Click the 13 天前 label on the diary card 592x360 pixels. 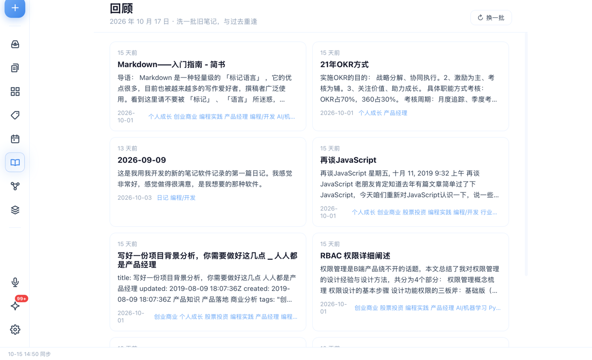pyautogui.click(x=127, y=148)
